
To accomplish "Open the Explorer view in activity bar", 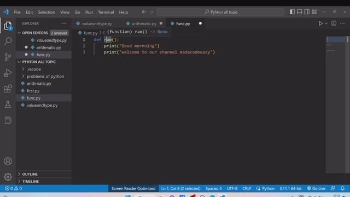I will pyautogui.click(x=8, y=26).
